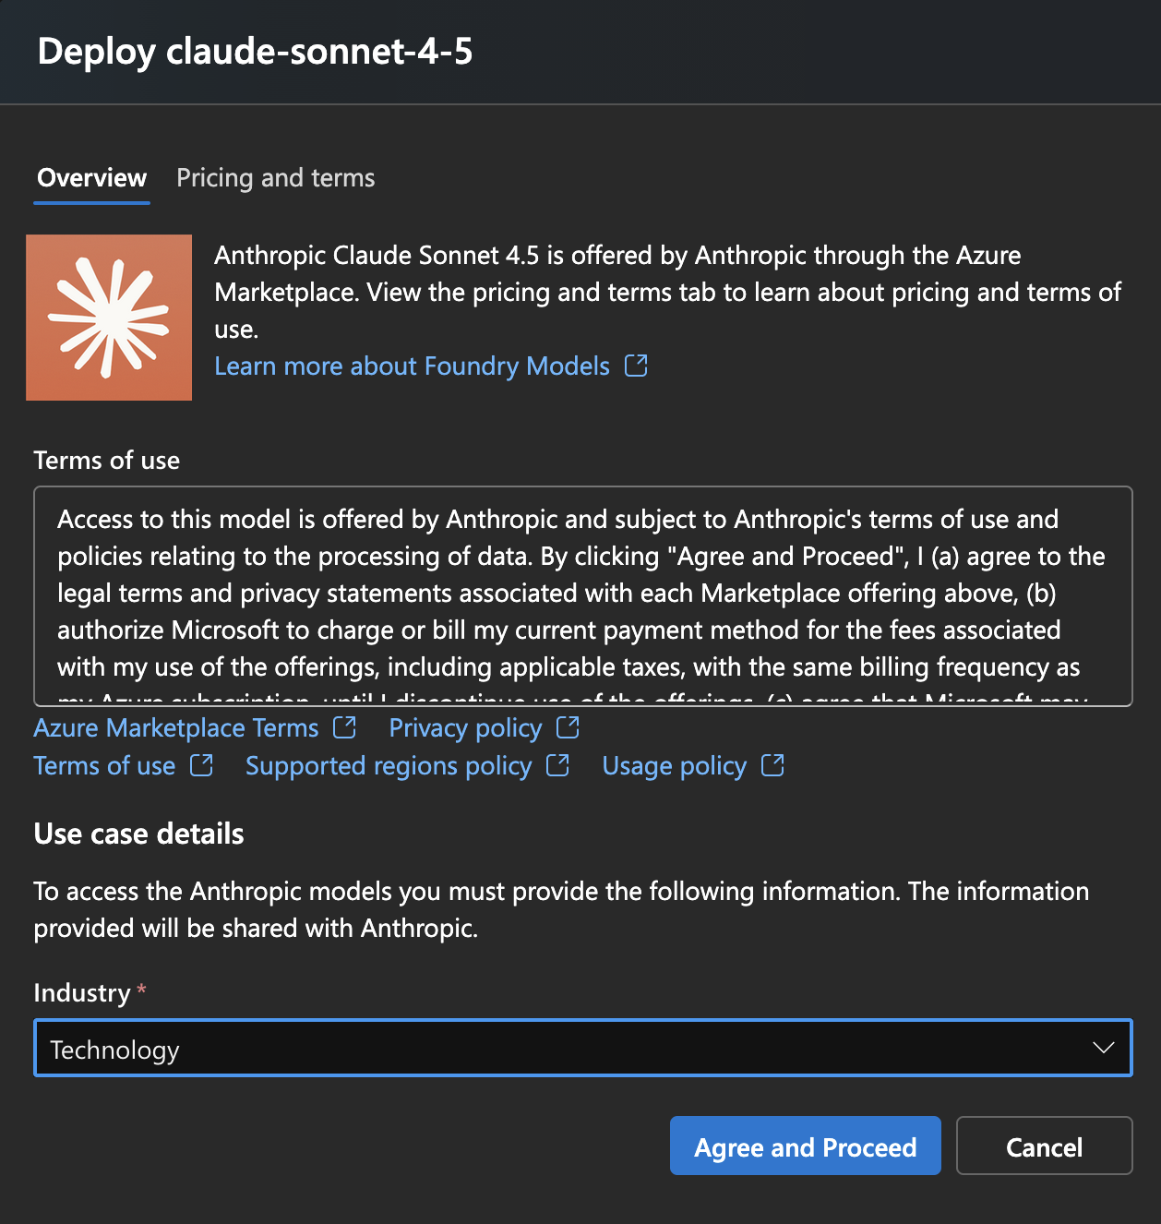Click the external link icon beside Supported regions policy
Screen dimensions: 1161x1224
pos(557,766)
